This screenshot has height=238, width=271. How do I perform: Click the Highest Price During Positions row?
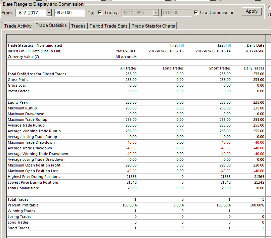click(x=136, y=177)
